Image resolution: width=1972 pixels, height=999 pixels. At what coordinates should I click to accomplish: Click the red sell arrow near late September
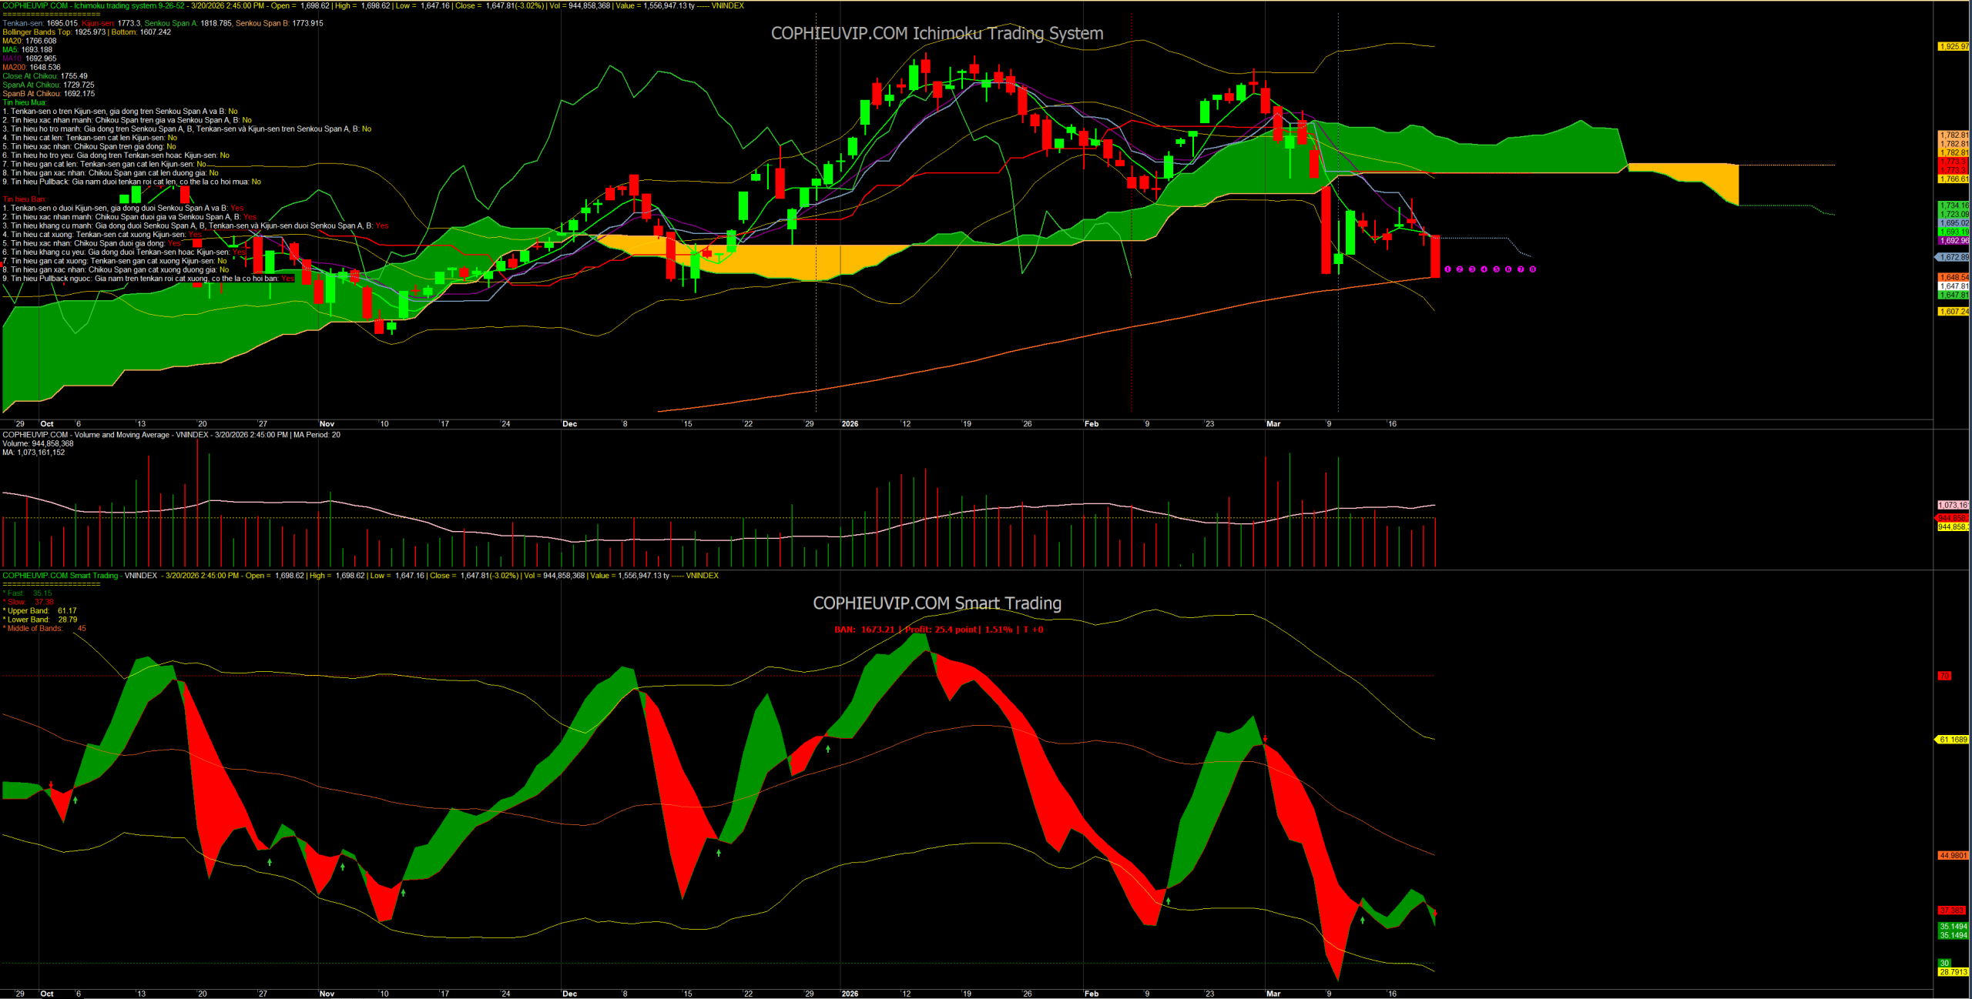pos(51,785)
